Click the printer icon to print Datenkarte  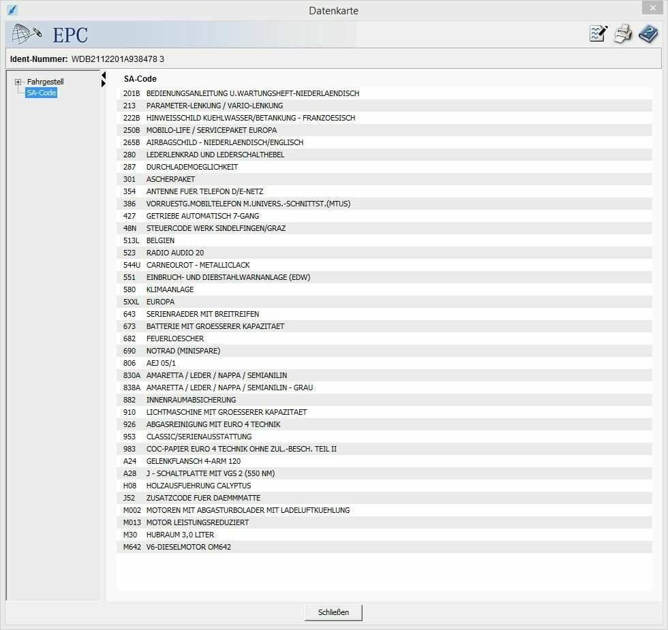(623, 34)
